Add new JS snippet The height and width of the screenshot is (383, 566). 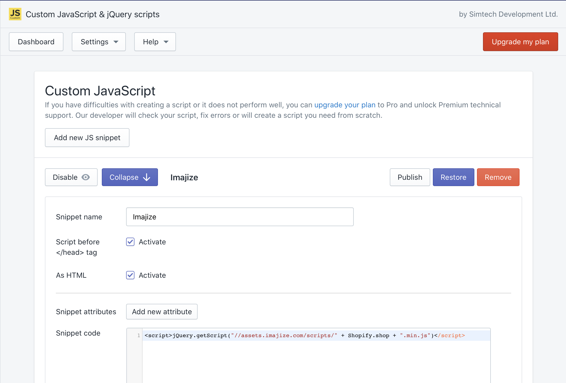[x=87, y=138]
